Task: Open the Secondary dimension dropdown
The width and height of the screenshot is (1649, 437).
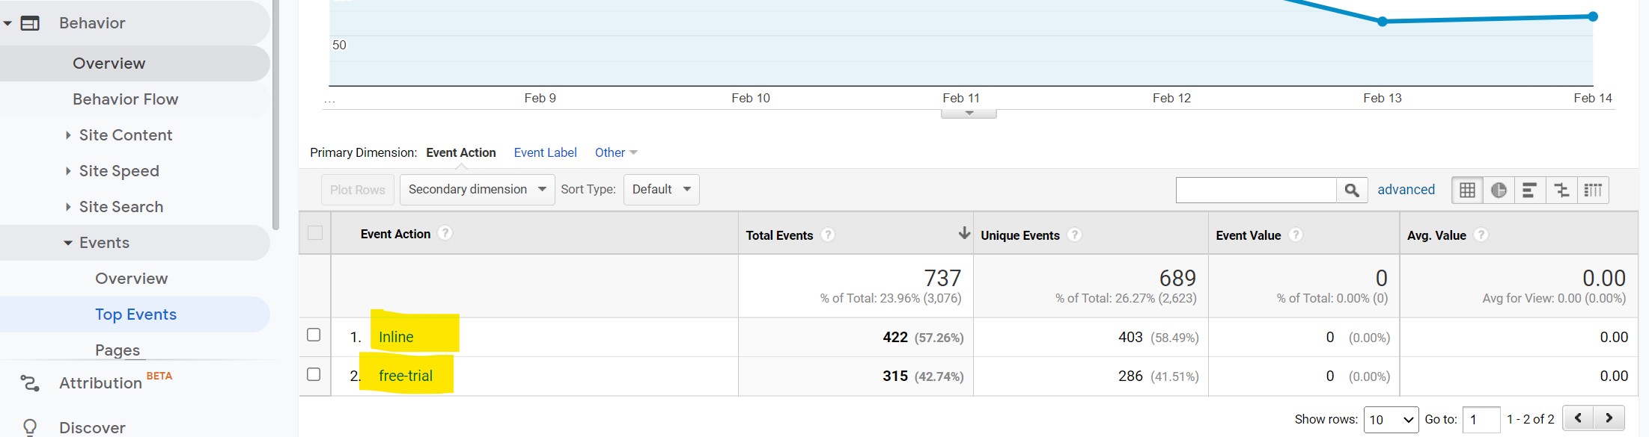Action: (478, 190)
